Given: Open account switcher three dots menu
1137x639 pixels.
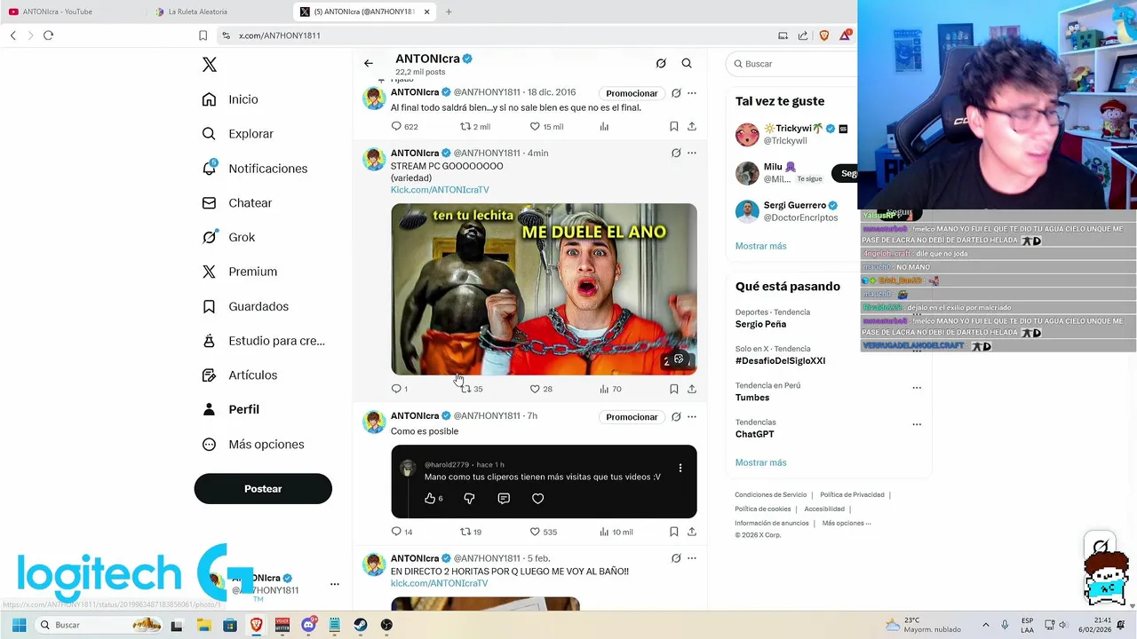Looking at the screenshot, I should click(x=335, y=584).
